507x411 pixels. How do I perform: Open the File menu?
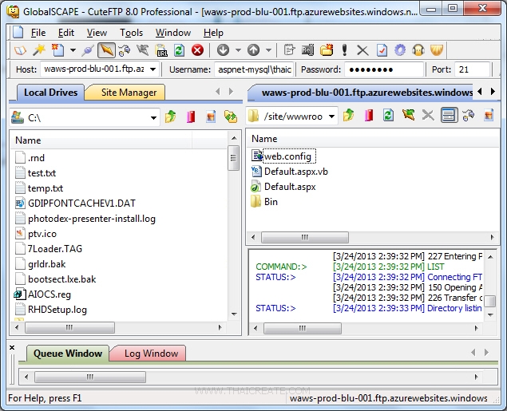click(x=38, y=33)
